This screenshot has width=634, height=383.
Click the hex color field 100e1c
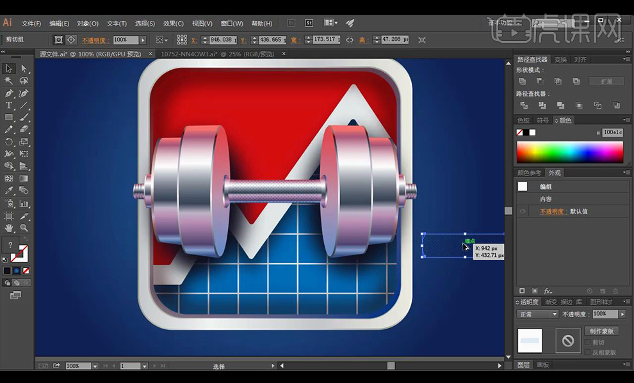click(613, 132)
